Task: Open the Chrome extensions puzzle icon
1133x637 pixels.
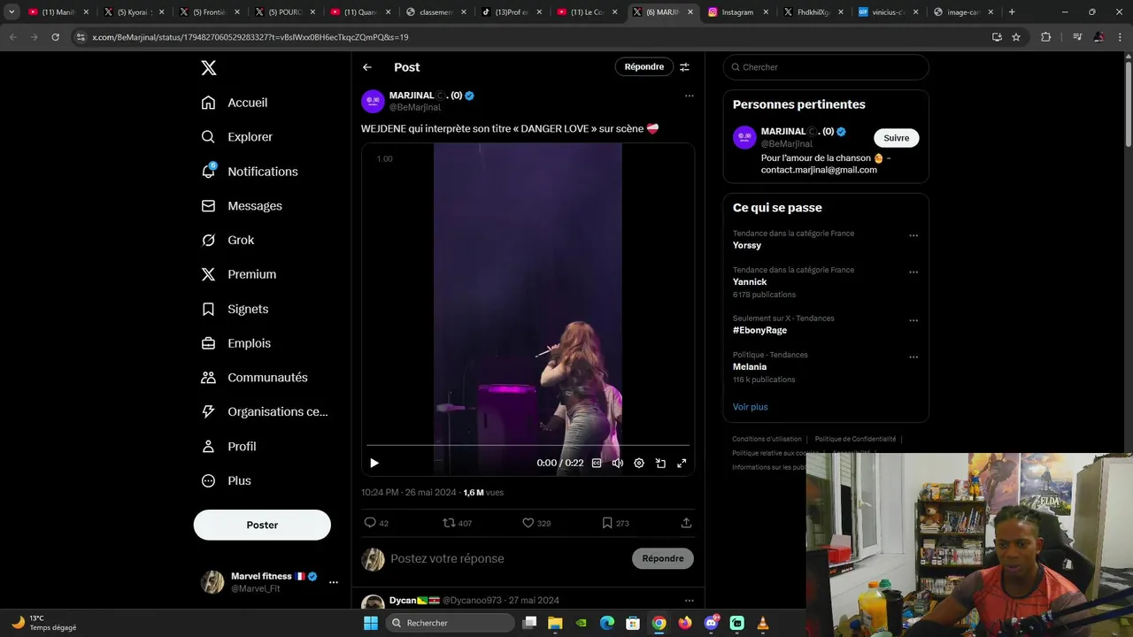Action: pos(1046,37)
